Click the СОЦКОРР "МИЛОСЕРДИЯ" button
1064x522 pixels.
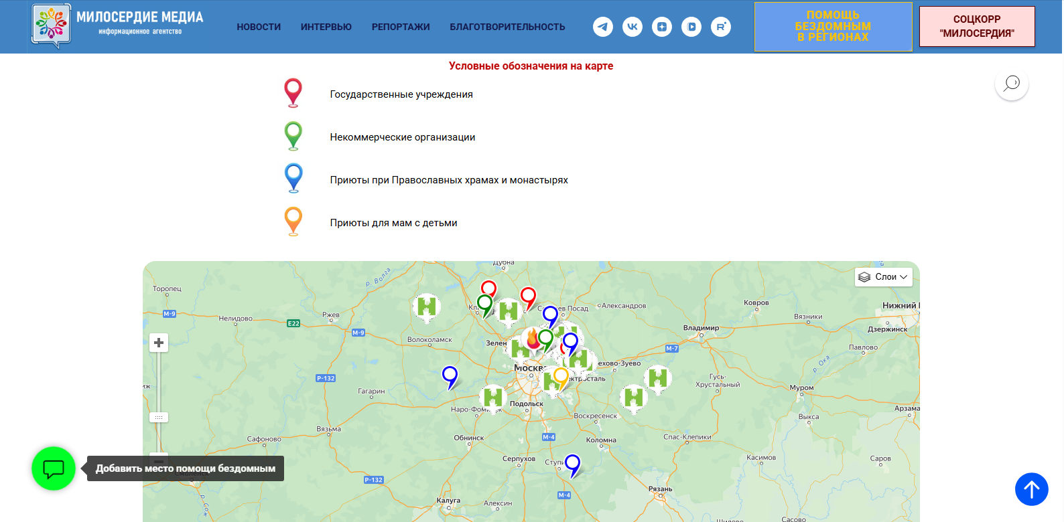coord(977,27)
